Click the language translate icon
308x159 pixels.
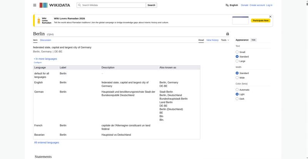click(227, 5)
